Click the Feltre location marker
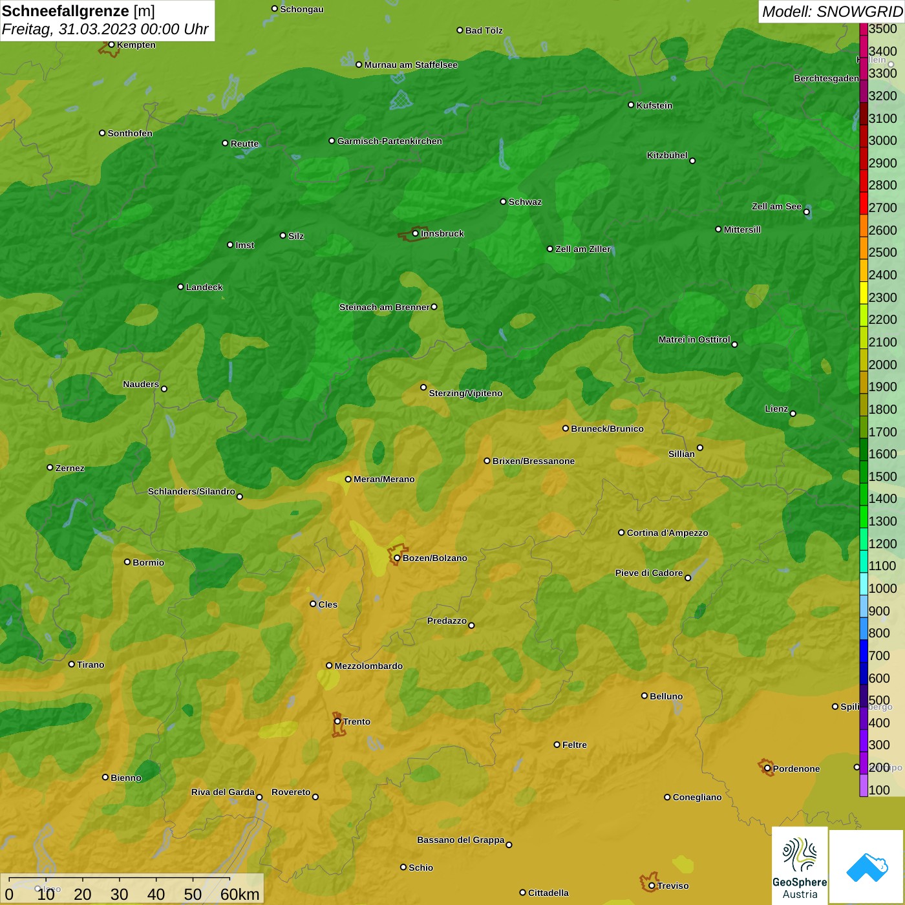Image resolution: width=905 pixels, height=905 pixels. 557,745
